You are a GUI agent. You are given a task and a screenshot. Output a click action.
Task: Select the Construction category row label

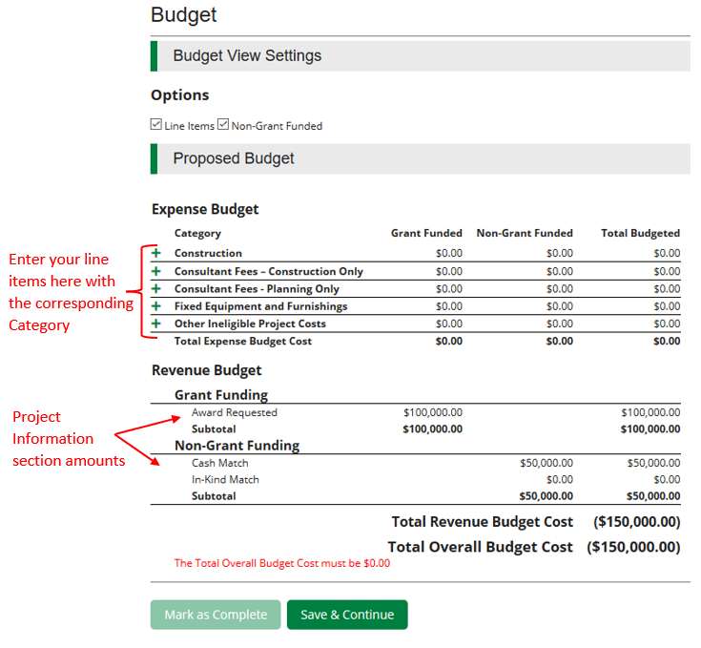208,254
